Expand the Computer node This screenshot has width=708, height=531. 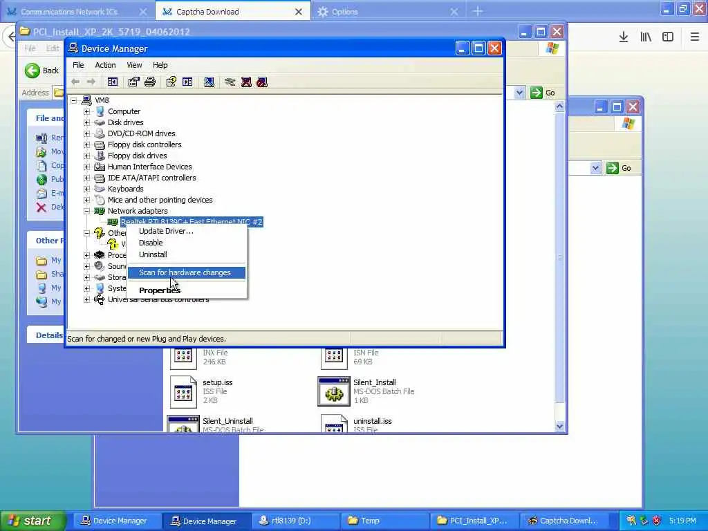86,111
